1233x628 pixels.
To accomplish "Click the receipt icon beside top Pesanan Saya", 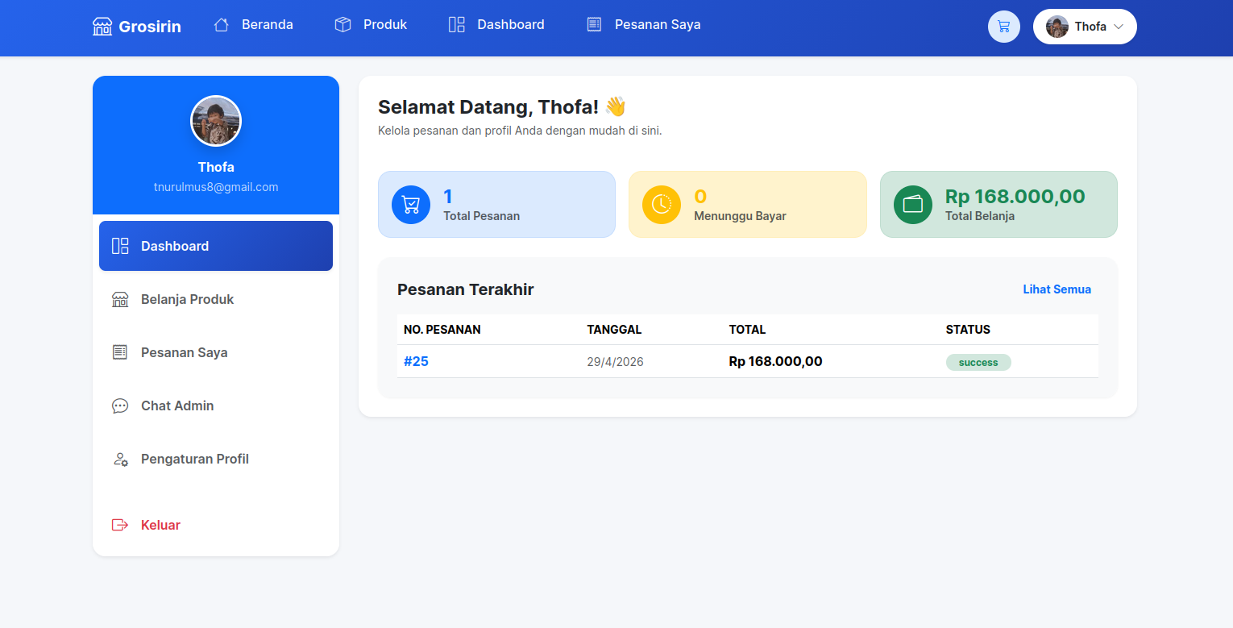I will pos(594,25).
